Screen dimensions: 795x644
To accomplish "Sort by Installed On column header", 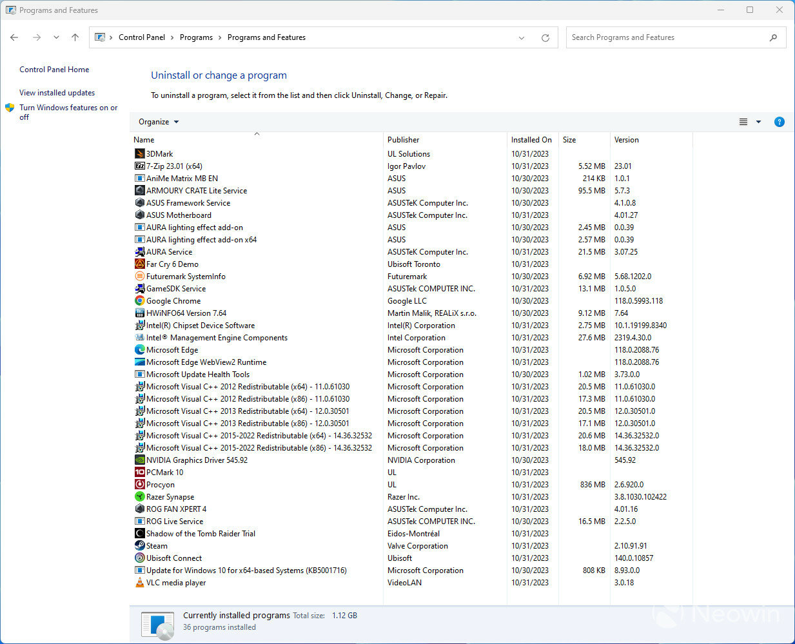I will point(533,139).
